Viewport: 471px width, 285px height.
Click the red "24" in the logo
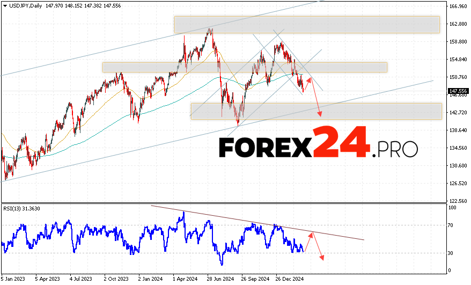343,142
